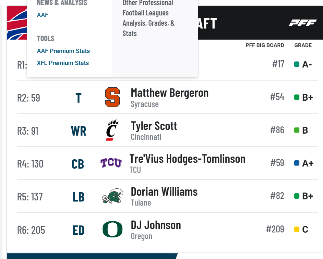Click Tre'Vius Hodges-Tomlinson player name
The height and width of the screenshot is (259, 323).
188,159
